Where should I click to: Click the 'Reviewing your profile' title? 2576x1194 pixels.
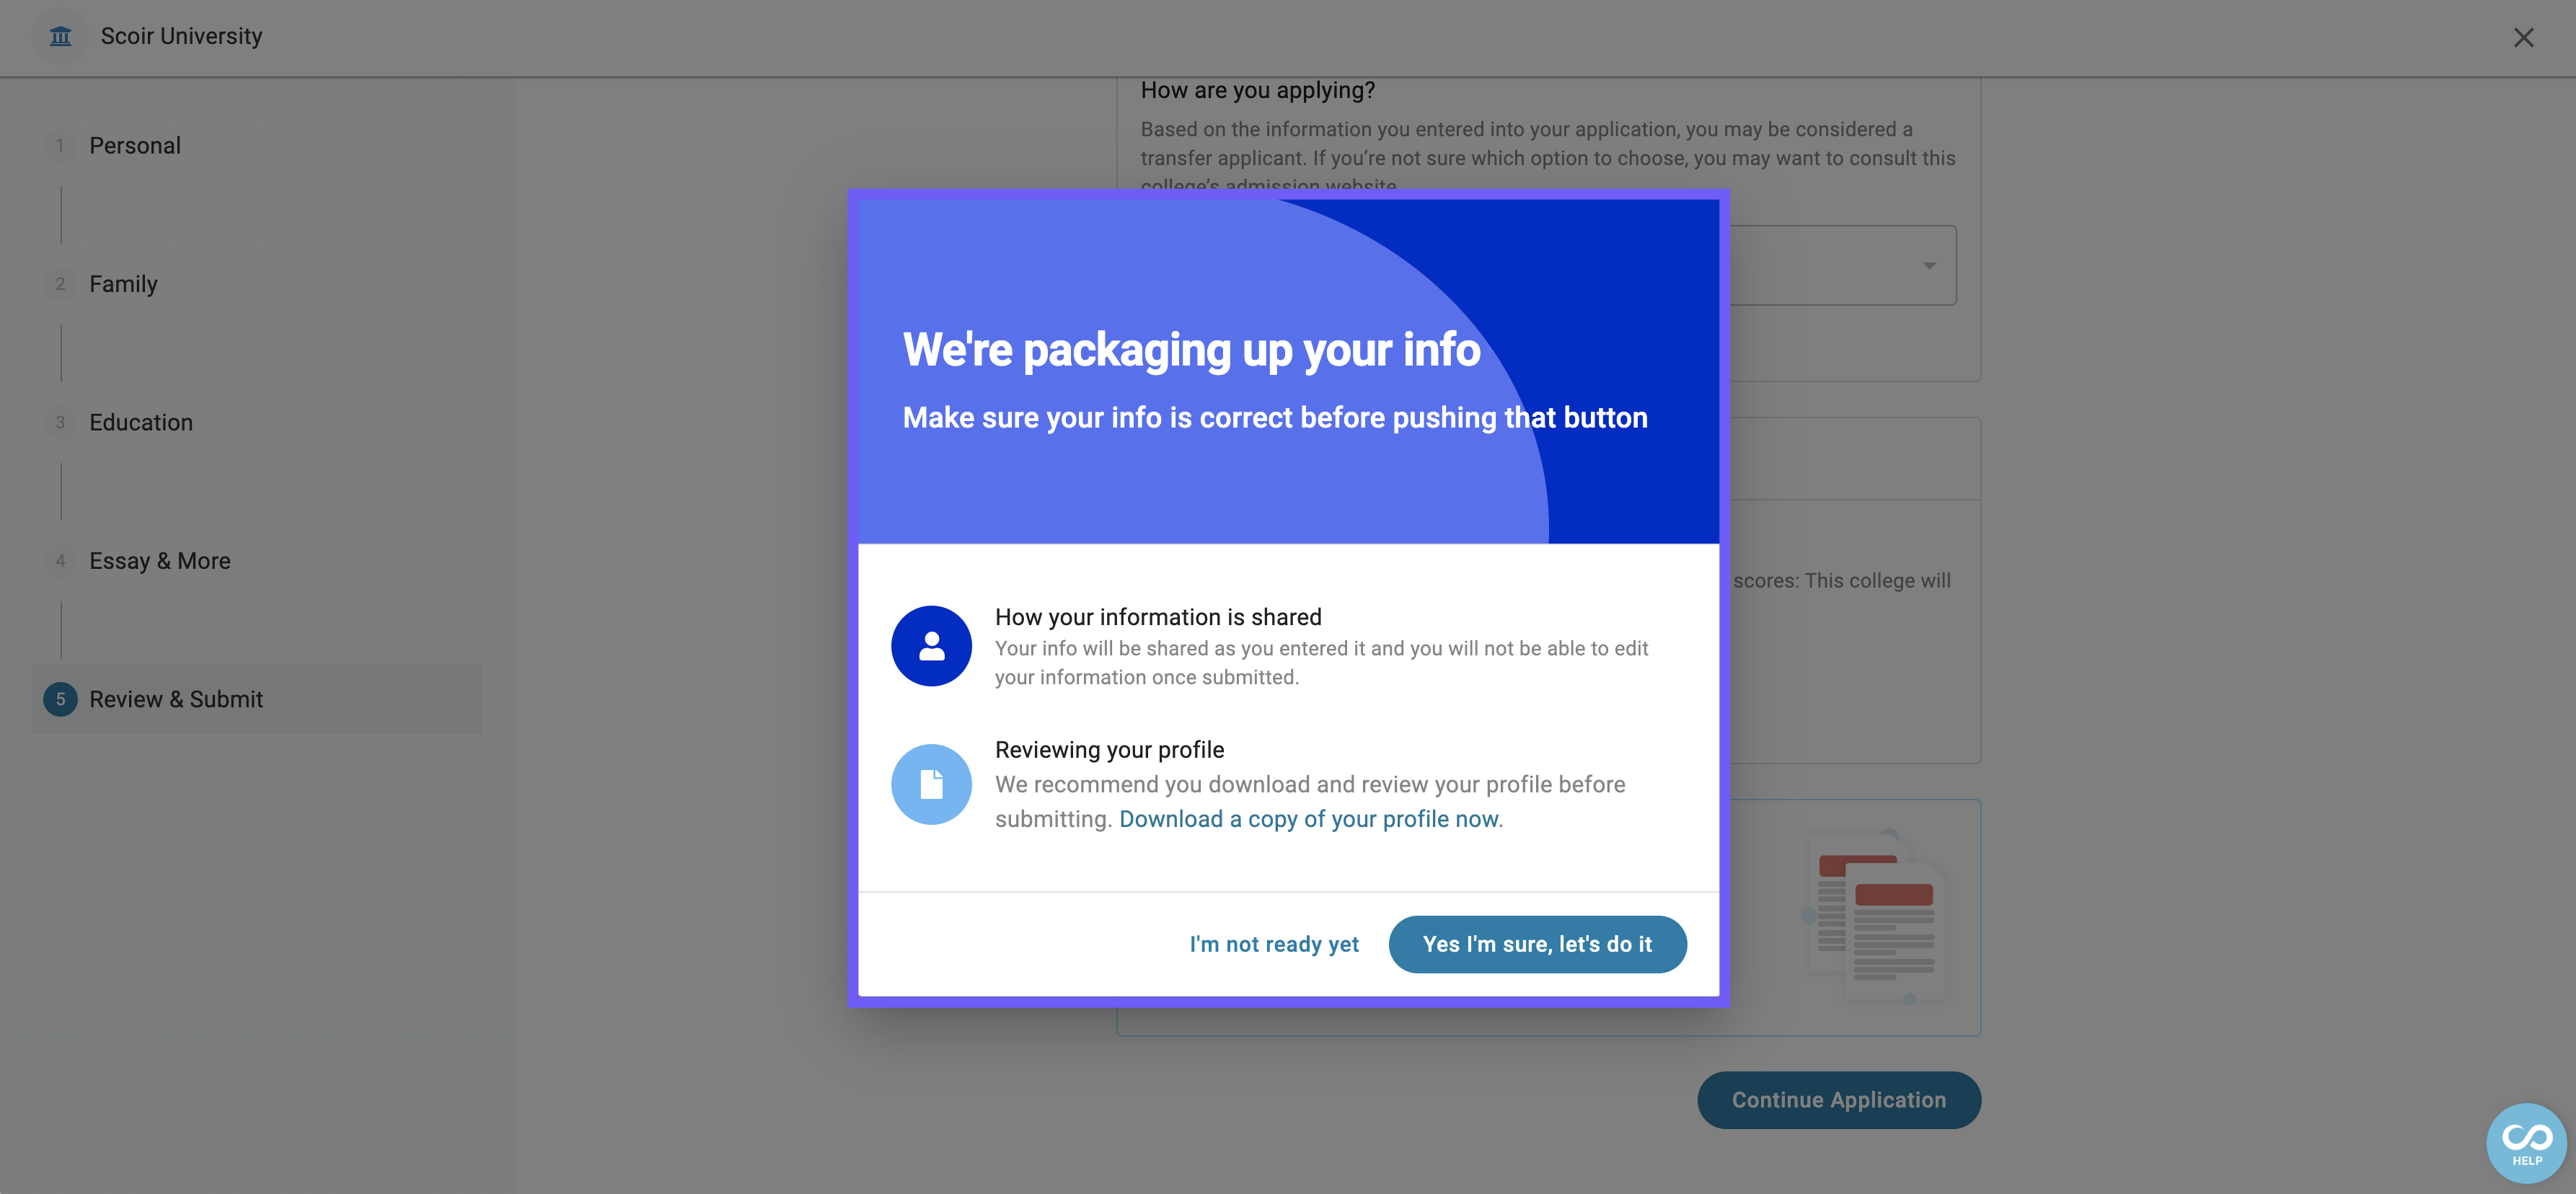tap(1109, 750)
